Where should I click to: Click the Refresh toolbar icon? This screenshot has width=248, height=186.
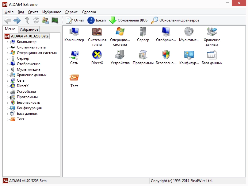[x=36, y=20]
